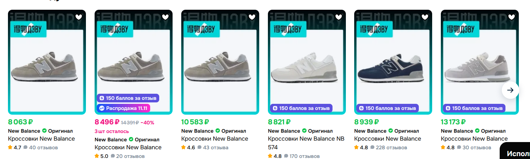Click the green Оригинал checkmark on 8 939 ₽ item
This screenshot has width=530, height=159.
(391, 131)
